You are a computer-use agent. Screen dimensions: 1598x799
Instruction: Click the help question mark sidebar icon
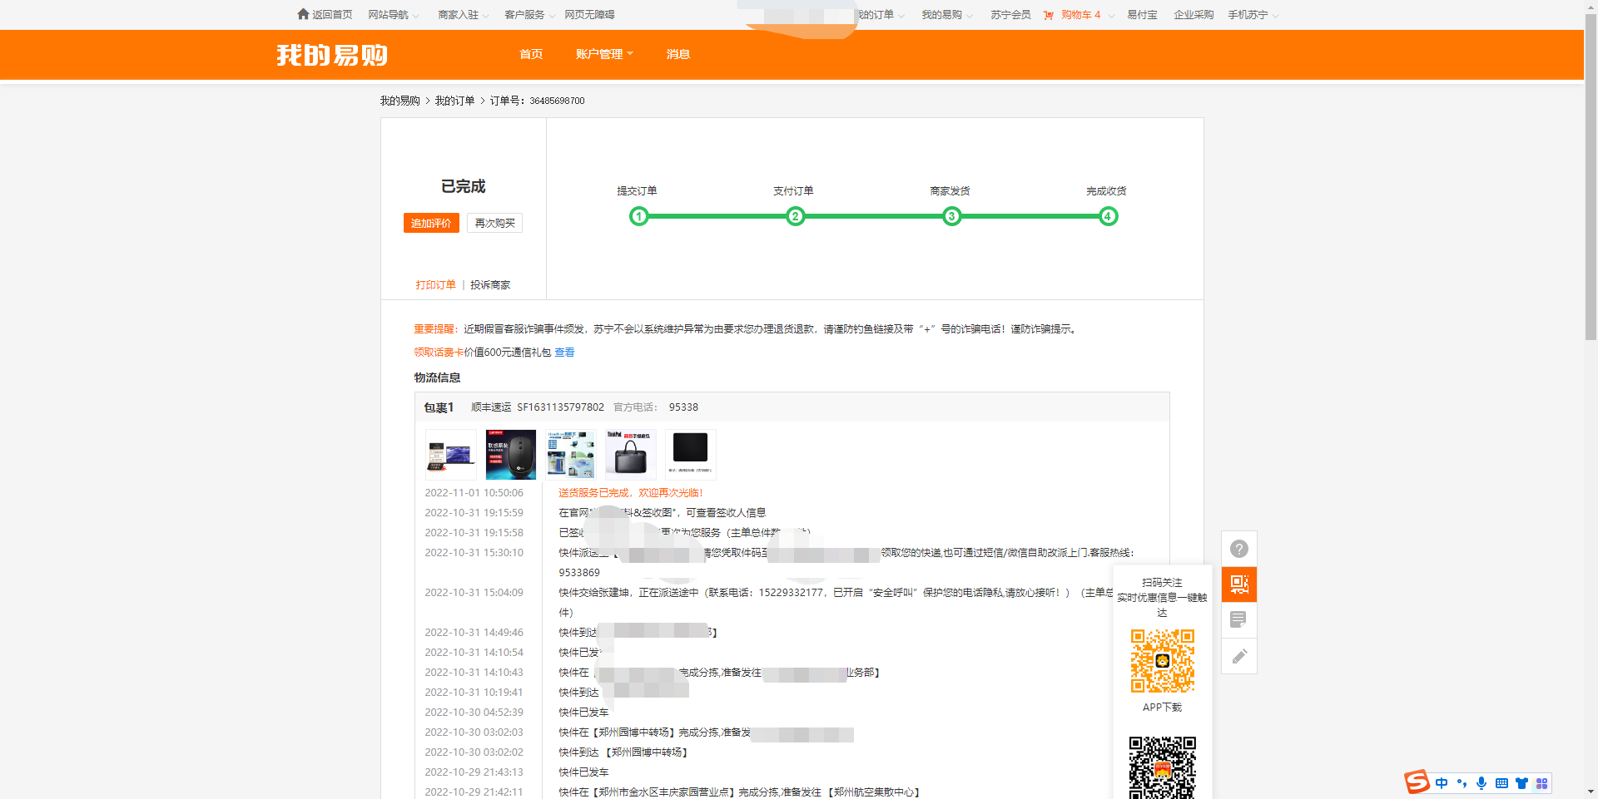(x=1239, y=549)
